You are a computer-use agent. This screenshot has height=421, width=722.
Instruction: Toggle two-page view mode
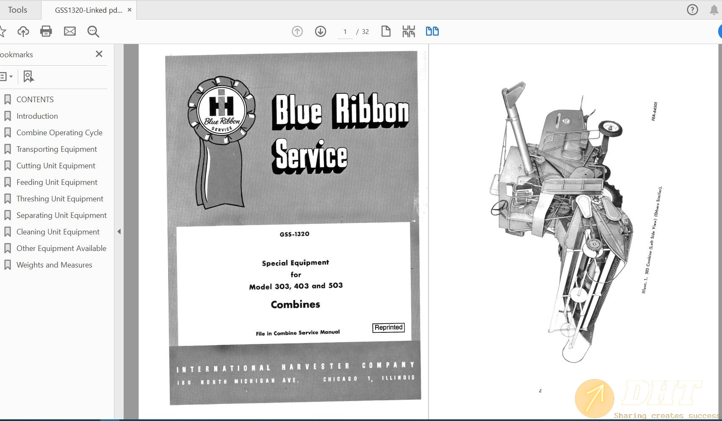click(432, 31)
